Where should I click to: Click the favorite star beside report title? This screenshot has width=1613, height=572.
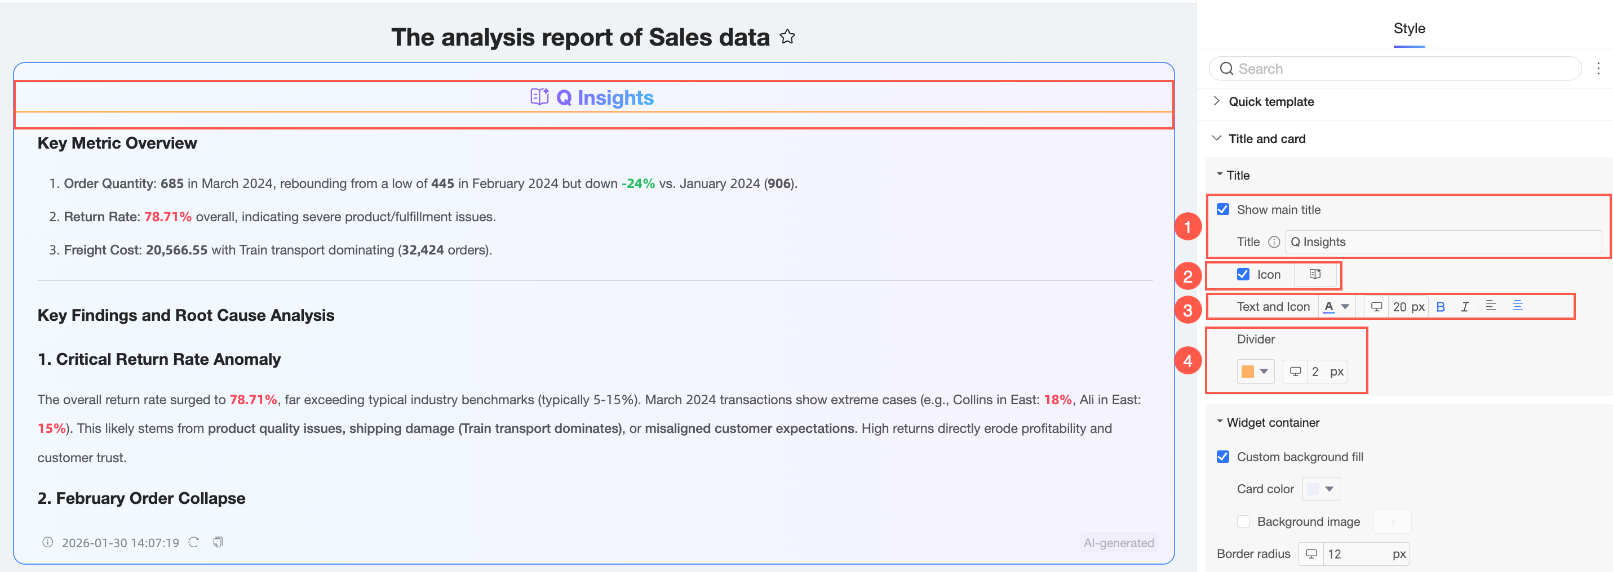tap(787, 37)
